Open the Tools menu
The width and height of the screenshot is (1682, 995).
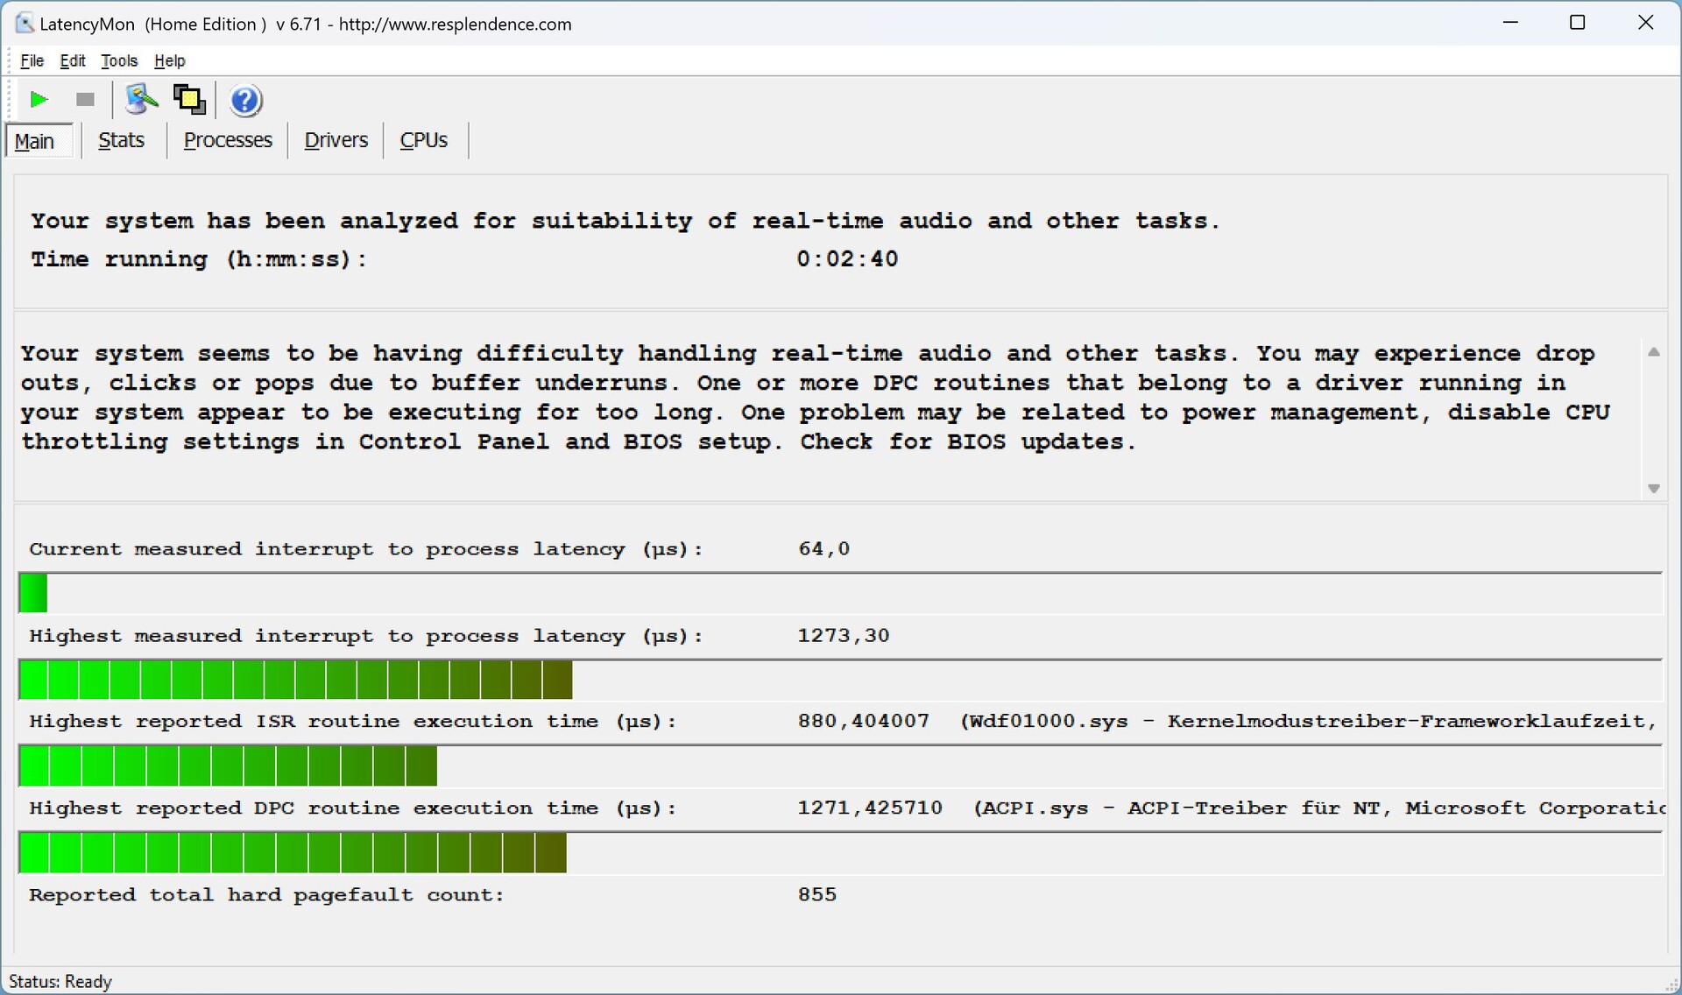coord(119,60)
